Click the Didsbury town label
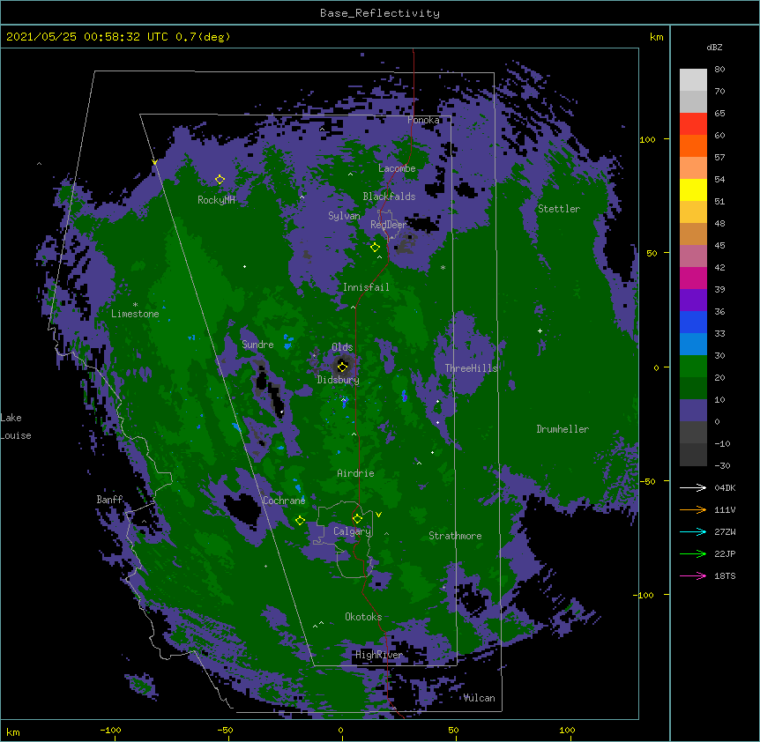 click(338, 380)
